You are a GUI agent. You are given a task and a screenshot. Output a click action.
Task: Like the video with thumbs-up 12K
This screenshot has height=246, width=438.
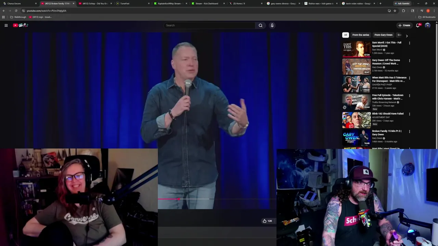(x=267, y=221)
